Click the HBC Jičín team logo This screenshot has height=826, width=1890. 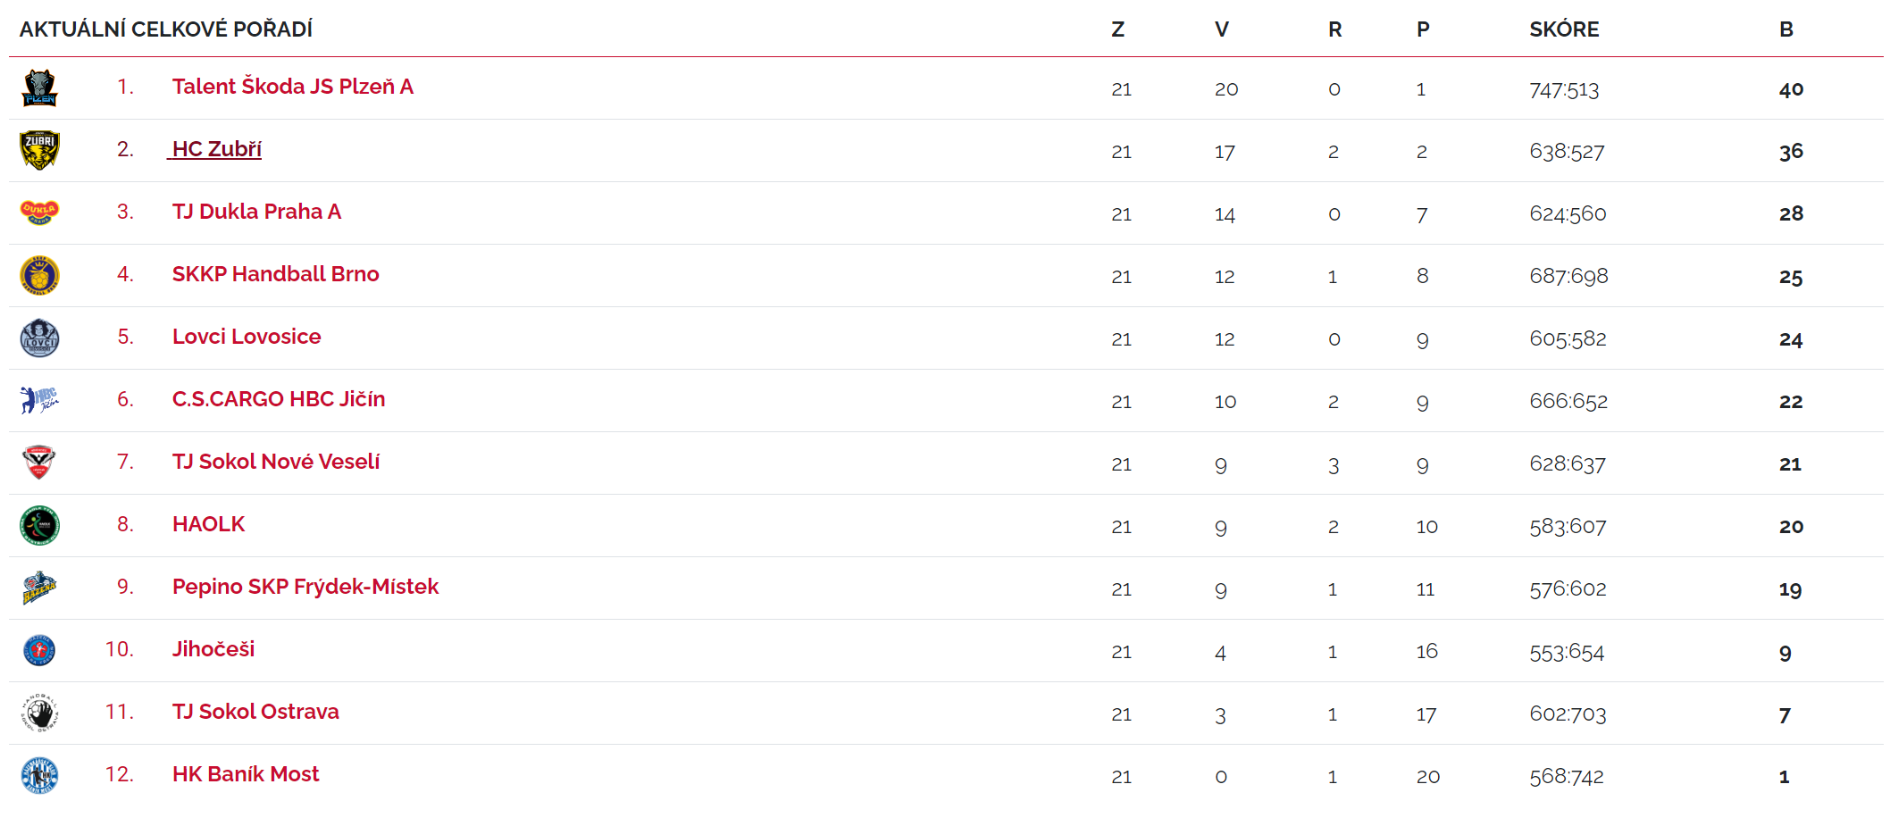click(39, 400)
